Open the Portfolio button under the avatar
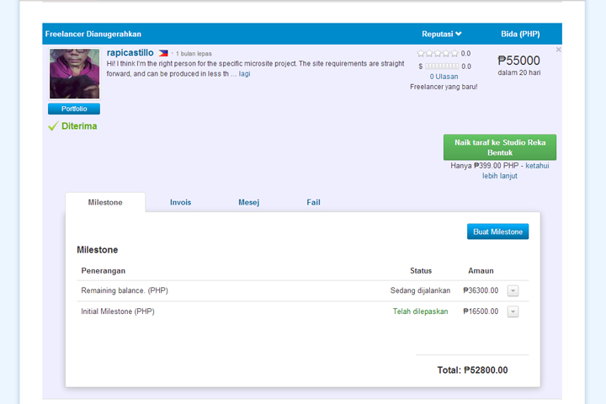Viewport: 606px width, 404px height. point(74,109)
